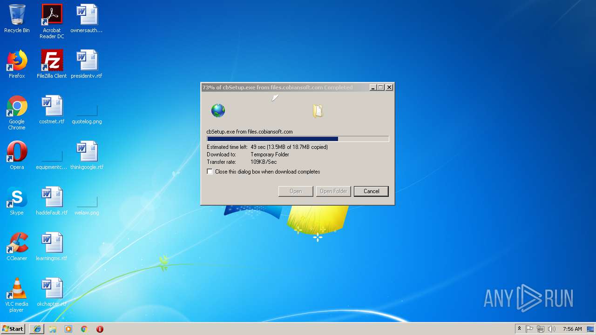
Task: Open Chrome from the taskbar
Action: (84, 329)
